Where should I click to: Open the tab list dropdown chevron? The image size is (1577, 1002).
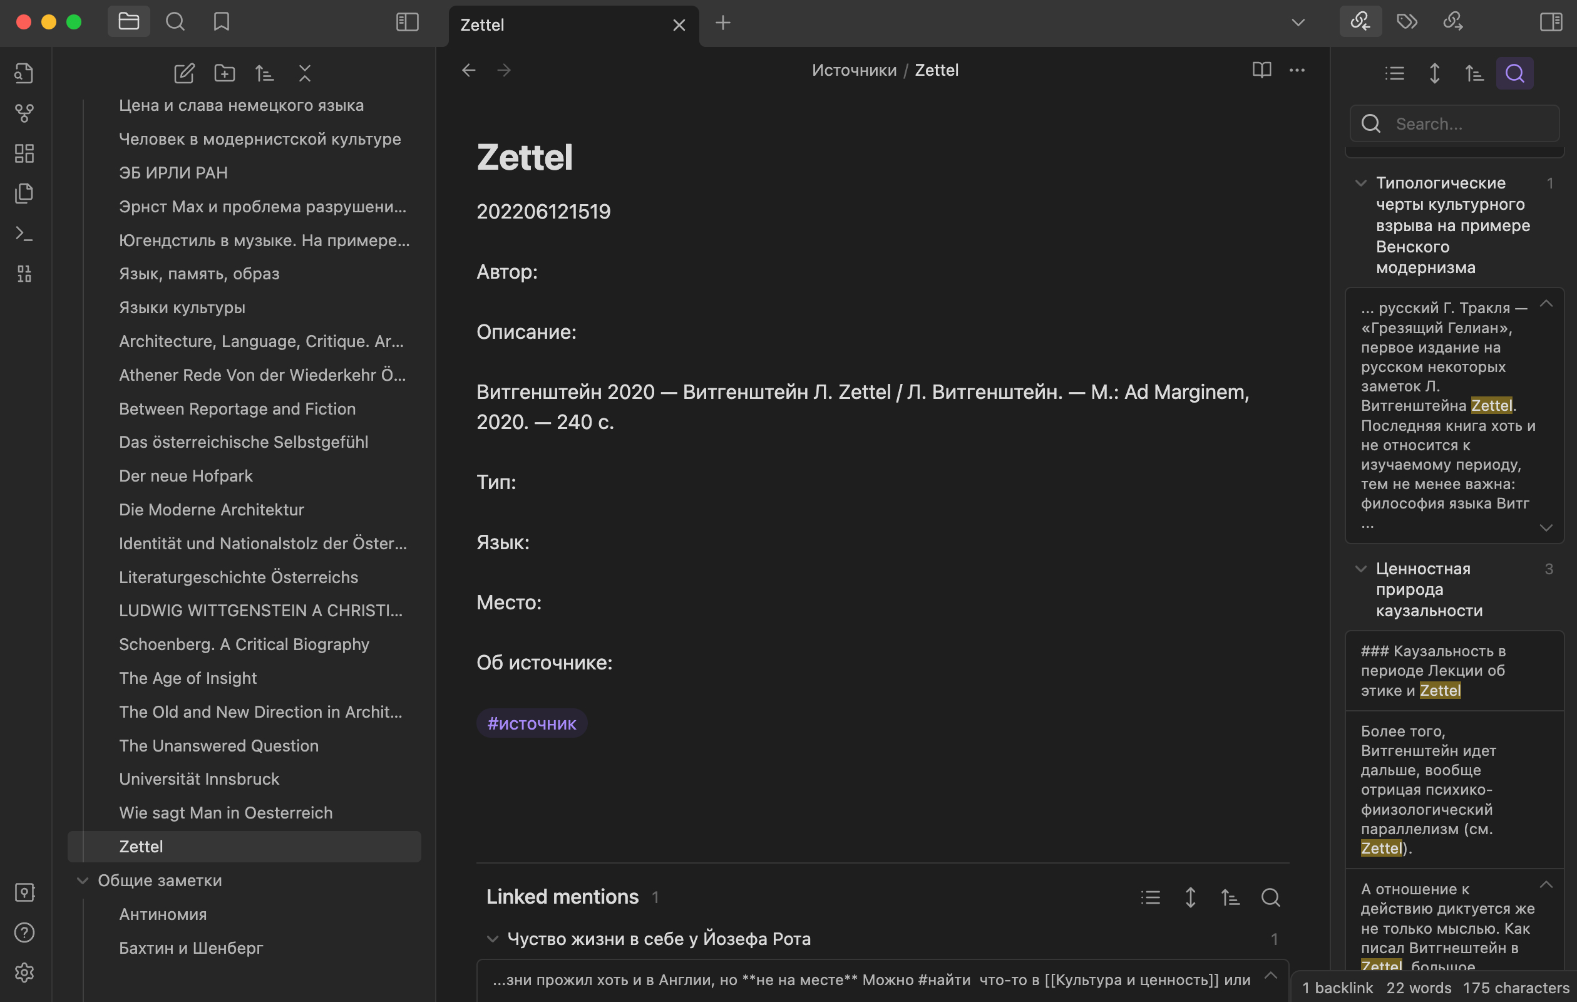pyautogui.click(x=1298, y=23)
